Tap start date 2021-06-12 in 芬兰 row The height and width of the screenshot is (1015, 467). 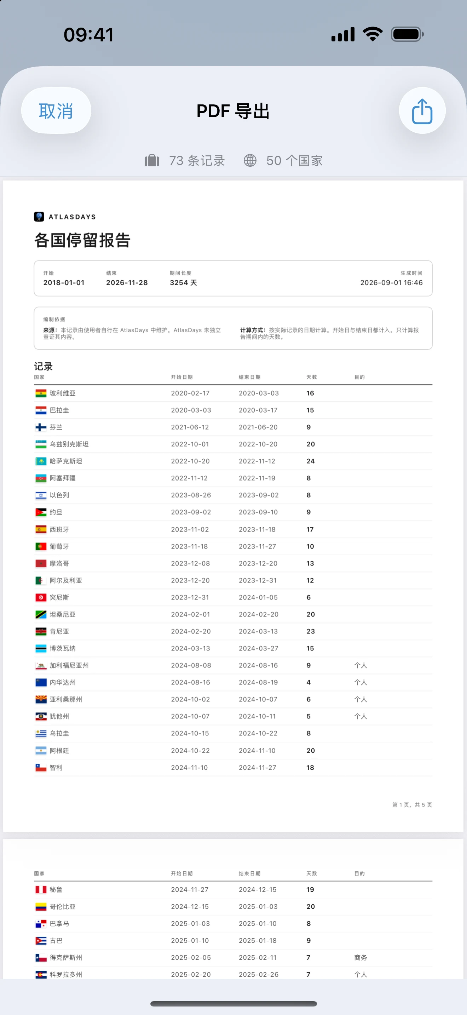[190, 427]
